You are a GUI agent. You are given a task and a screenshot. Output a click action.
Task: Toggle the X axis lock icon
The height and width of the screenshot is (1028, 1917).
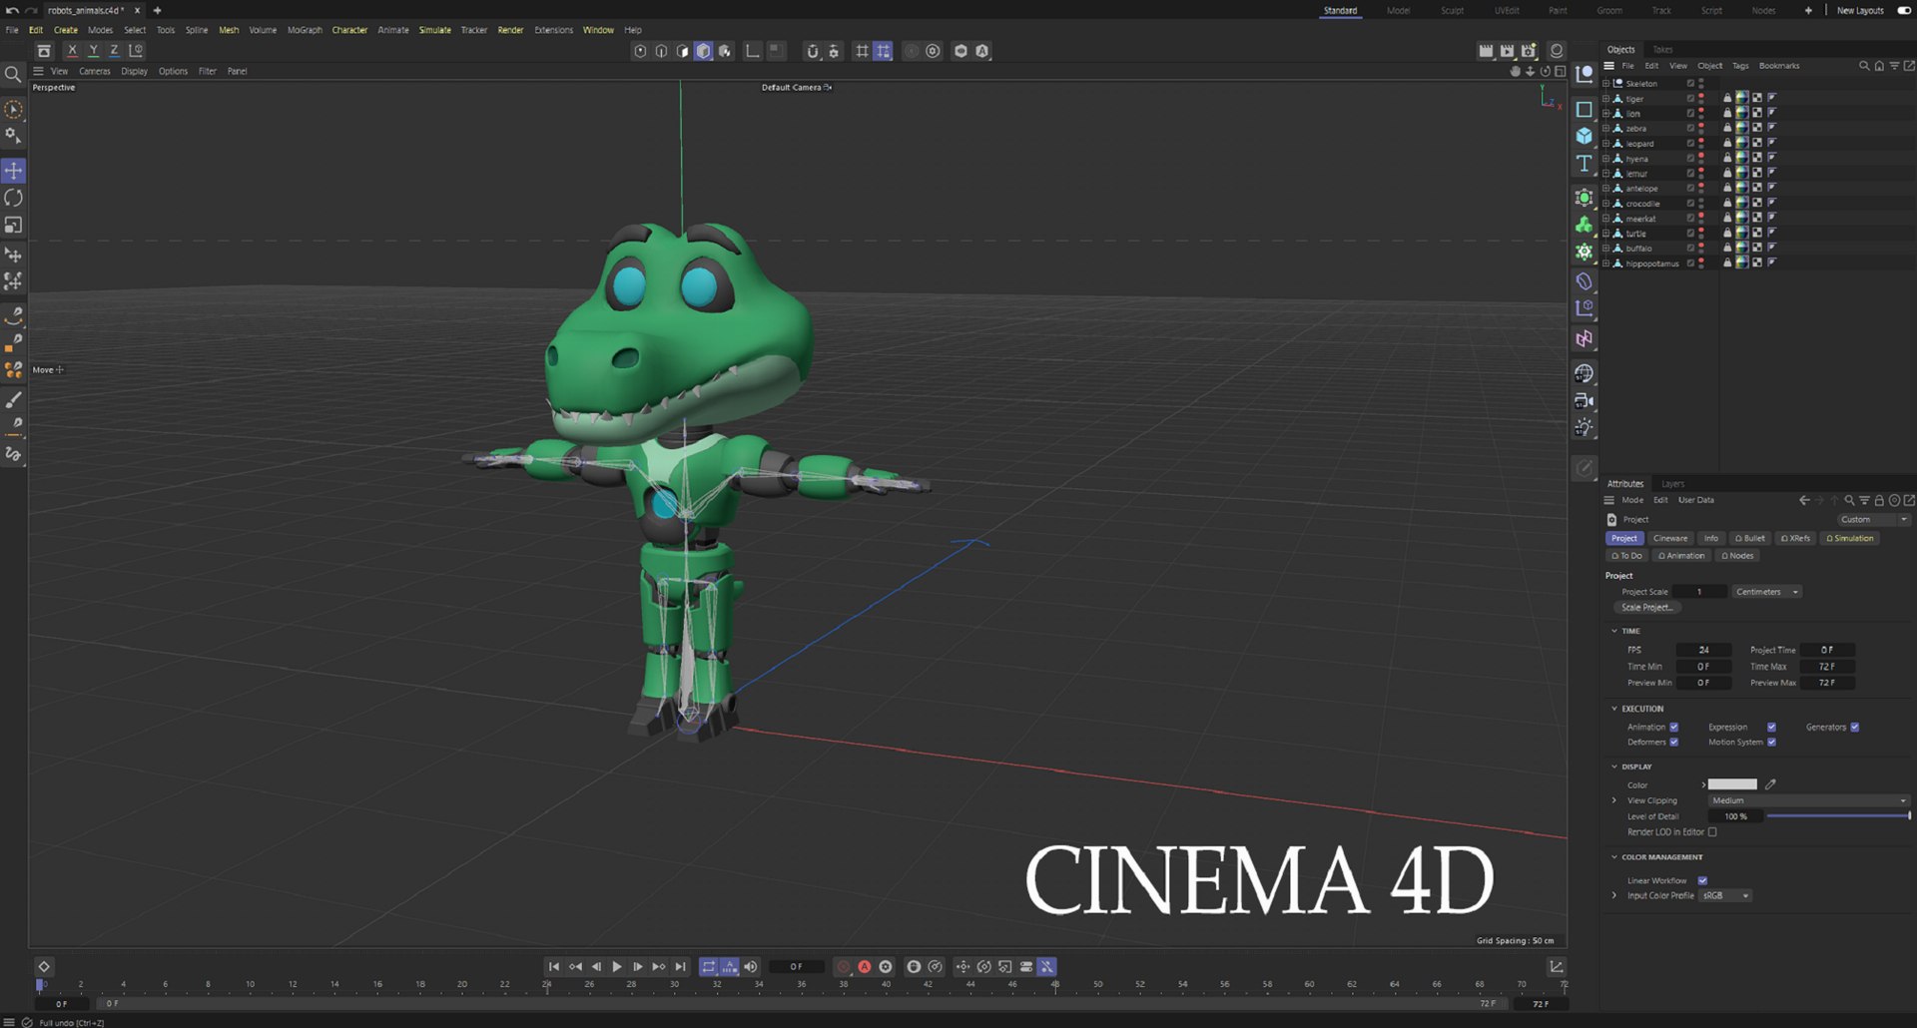point(72,51)
